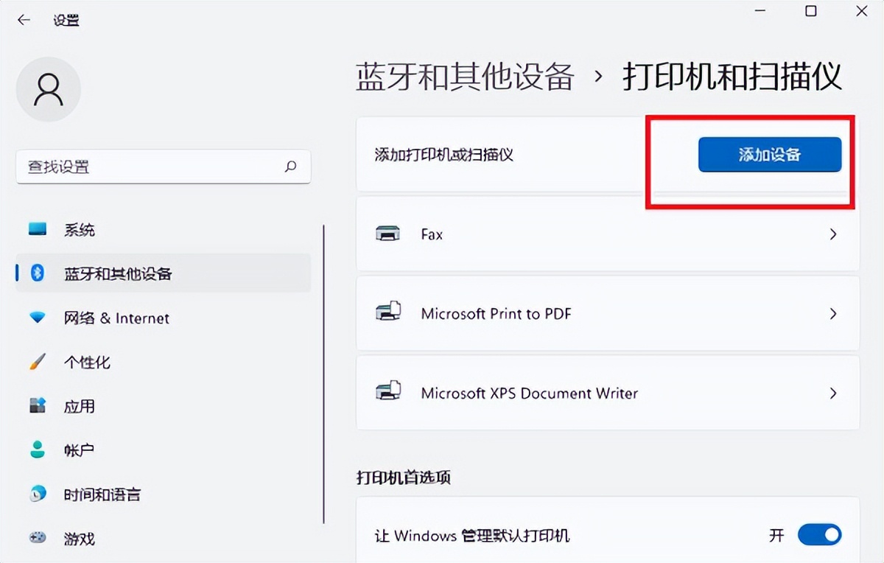Click the 添加设备 button
This screenshot has width=884, height=563.
pyautogui.click(x=770, y=154)
